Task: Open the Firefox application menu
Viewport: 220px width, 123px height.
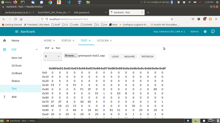Action: [216, 19]
